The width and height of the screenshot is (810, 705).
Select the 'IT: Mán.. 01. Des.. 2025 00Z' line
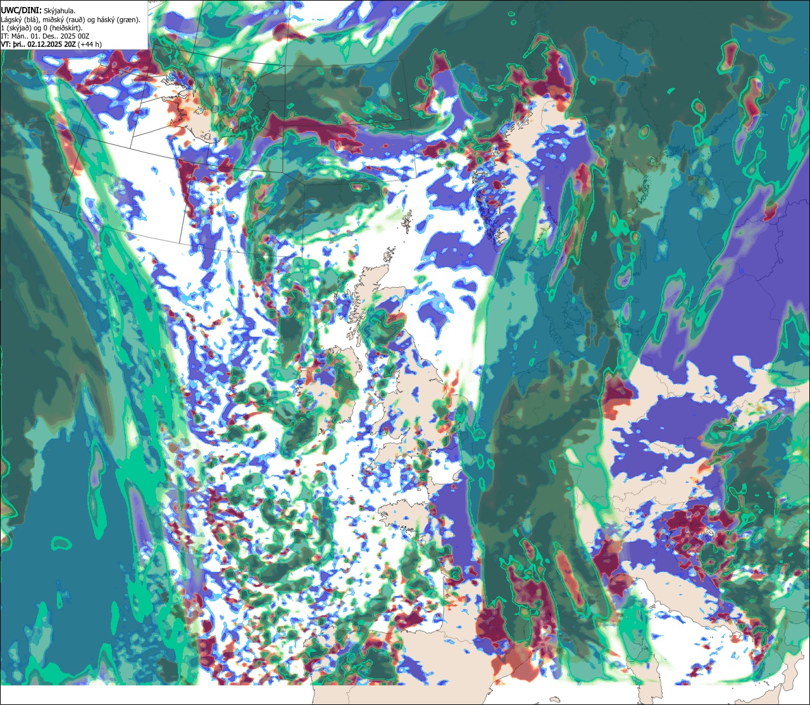click(45, 36)
